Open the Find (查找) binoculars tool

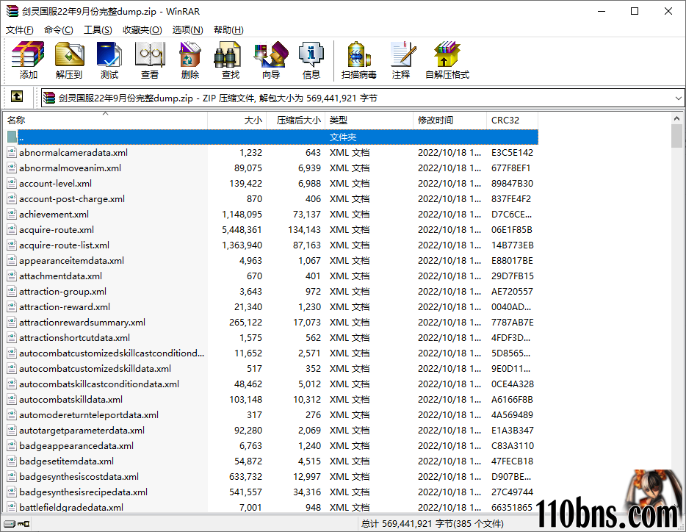(x=230, y=60)
